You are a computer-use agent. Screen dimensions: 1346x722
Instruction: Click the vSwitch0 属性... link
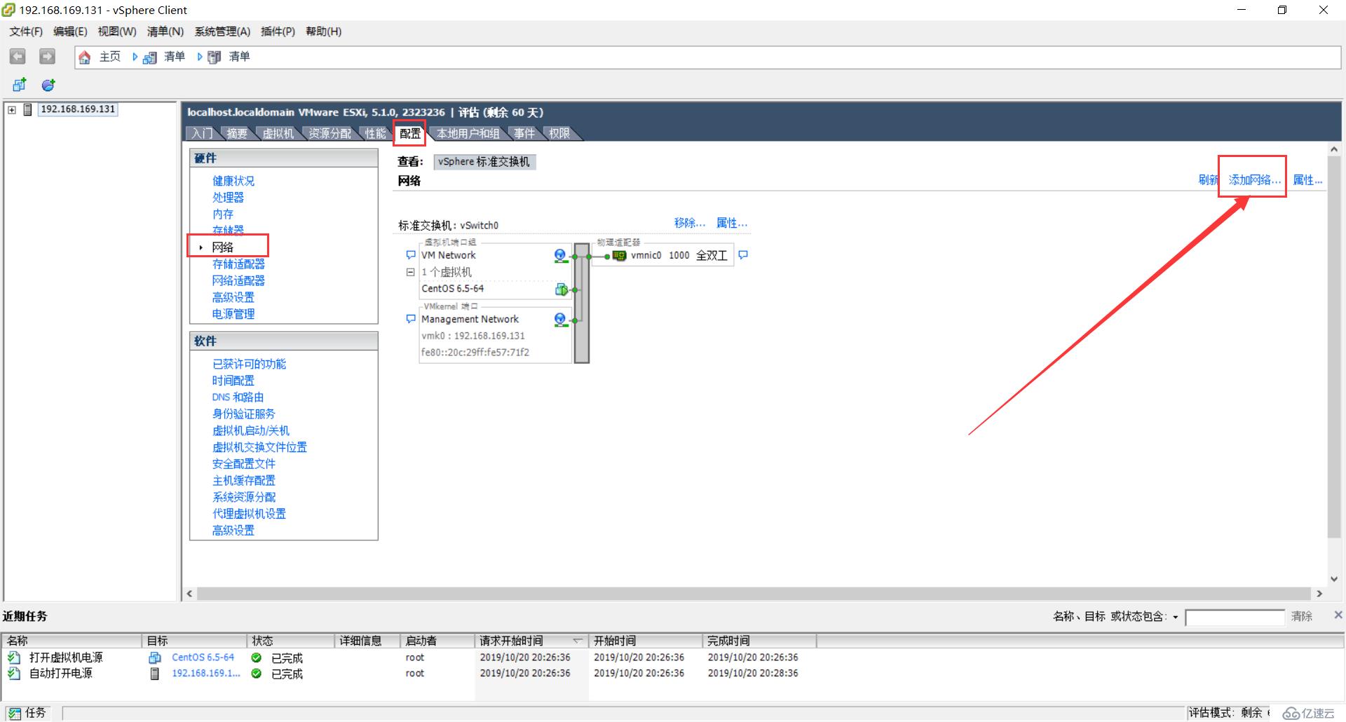click(x=732, y=223)
